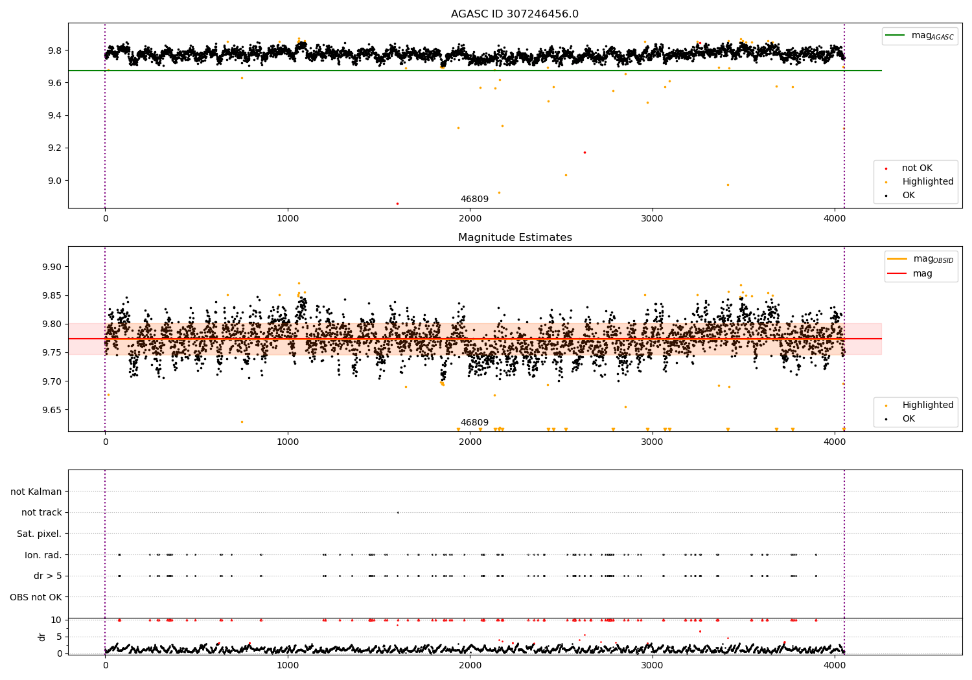972x680 pixels.
Task: Click the 'dr' y-axis label
Action: point(42,637)
